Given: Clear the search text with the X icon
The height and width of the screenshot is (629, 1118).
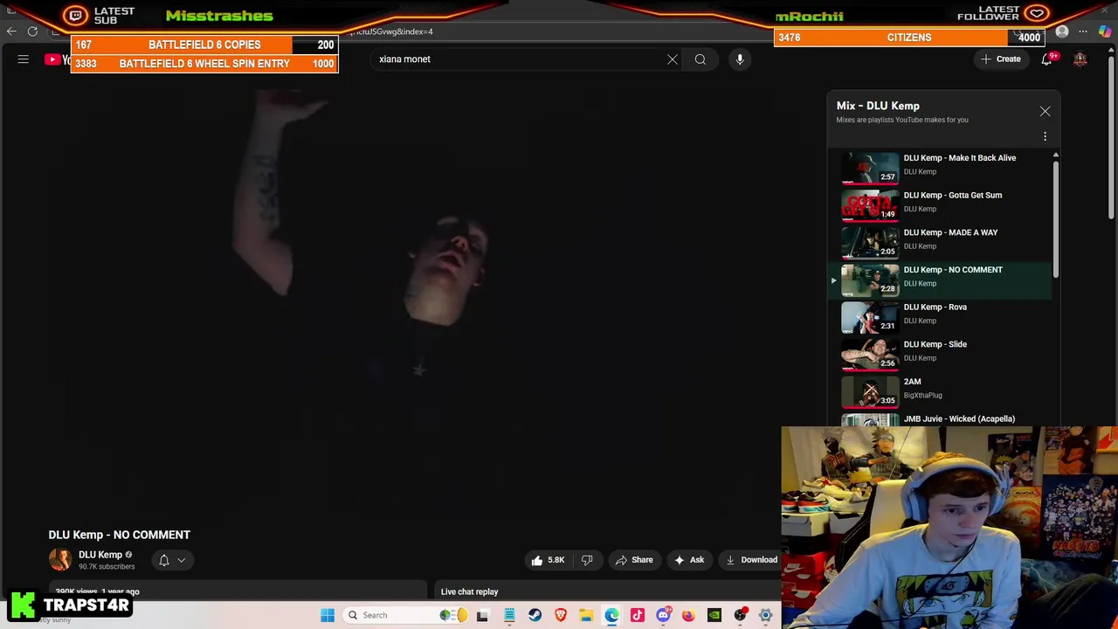Looking at the screenshot, I should [x=673, y=59].
